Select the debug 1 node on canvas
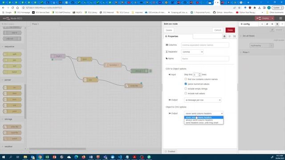Viewport: 285px width, 160px height. pyautogui.click(x=139, y=71)
